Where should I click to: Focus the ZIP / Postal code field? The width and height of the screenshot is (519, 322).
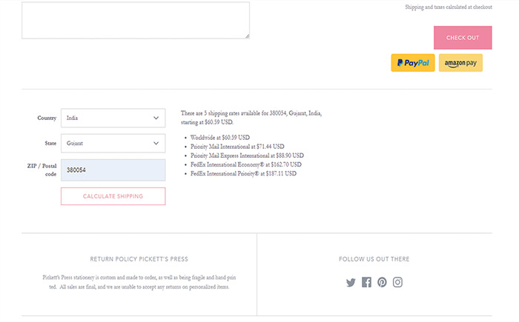(113, 170)
